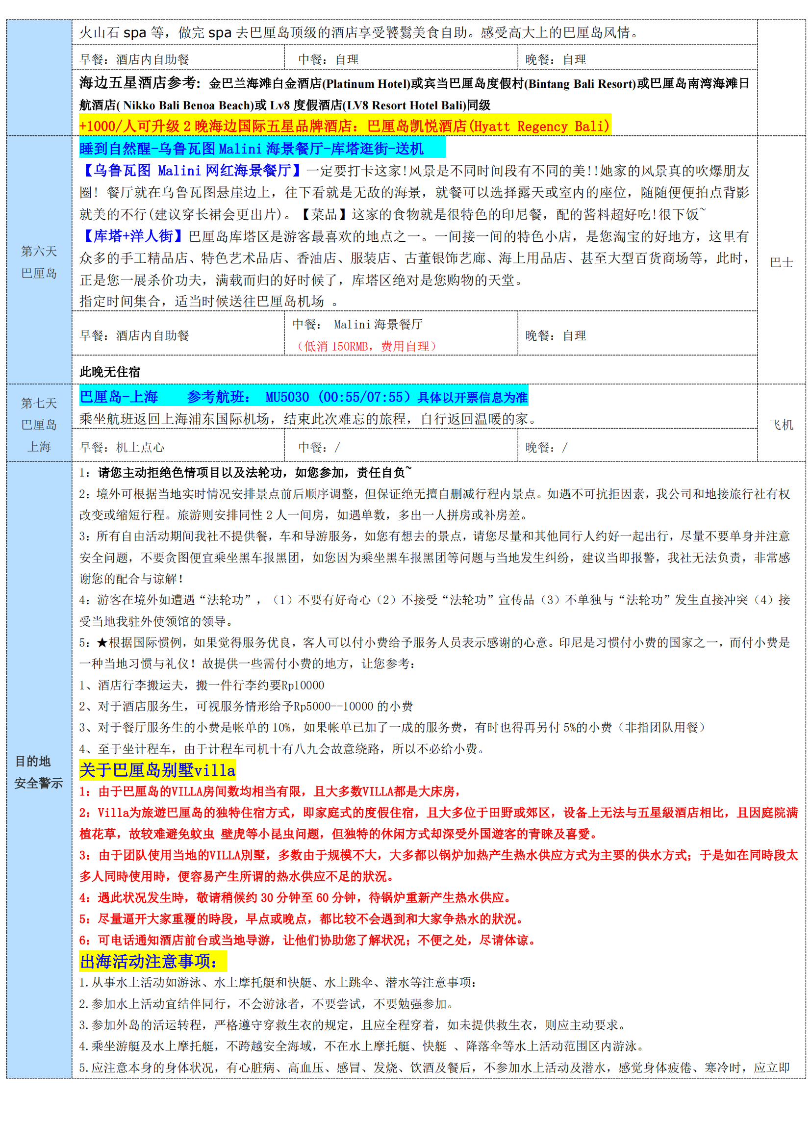Click the flight MU5030 reference heading

303,397
